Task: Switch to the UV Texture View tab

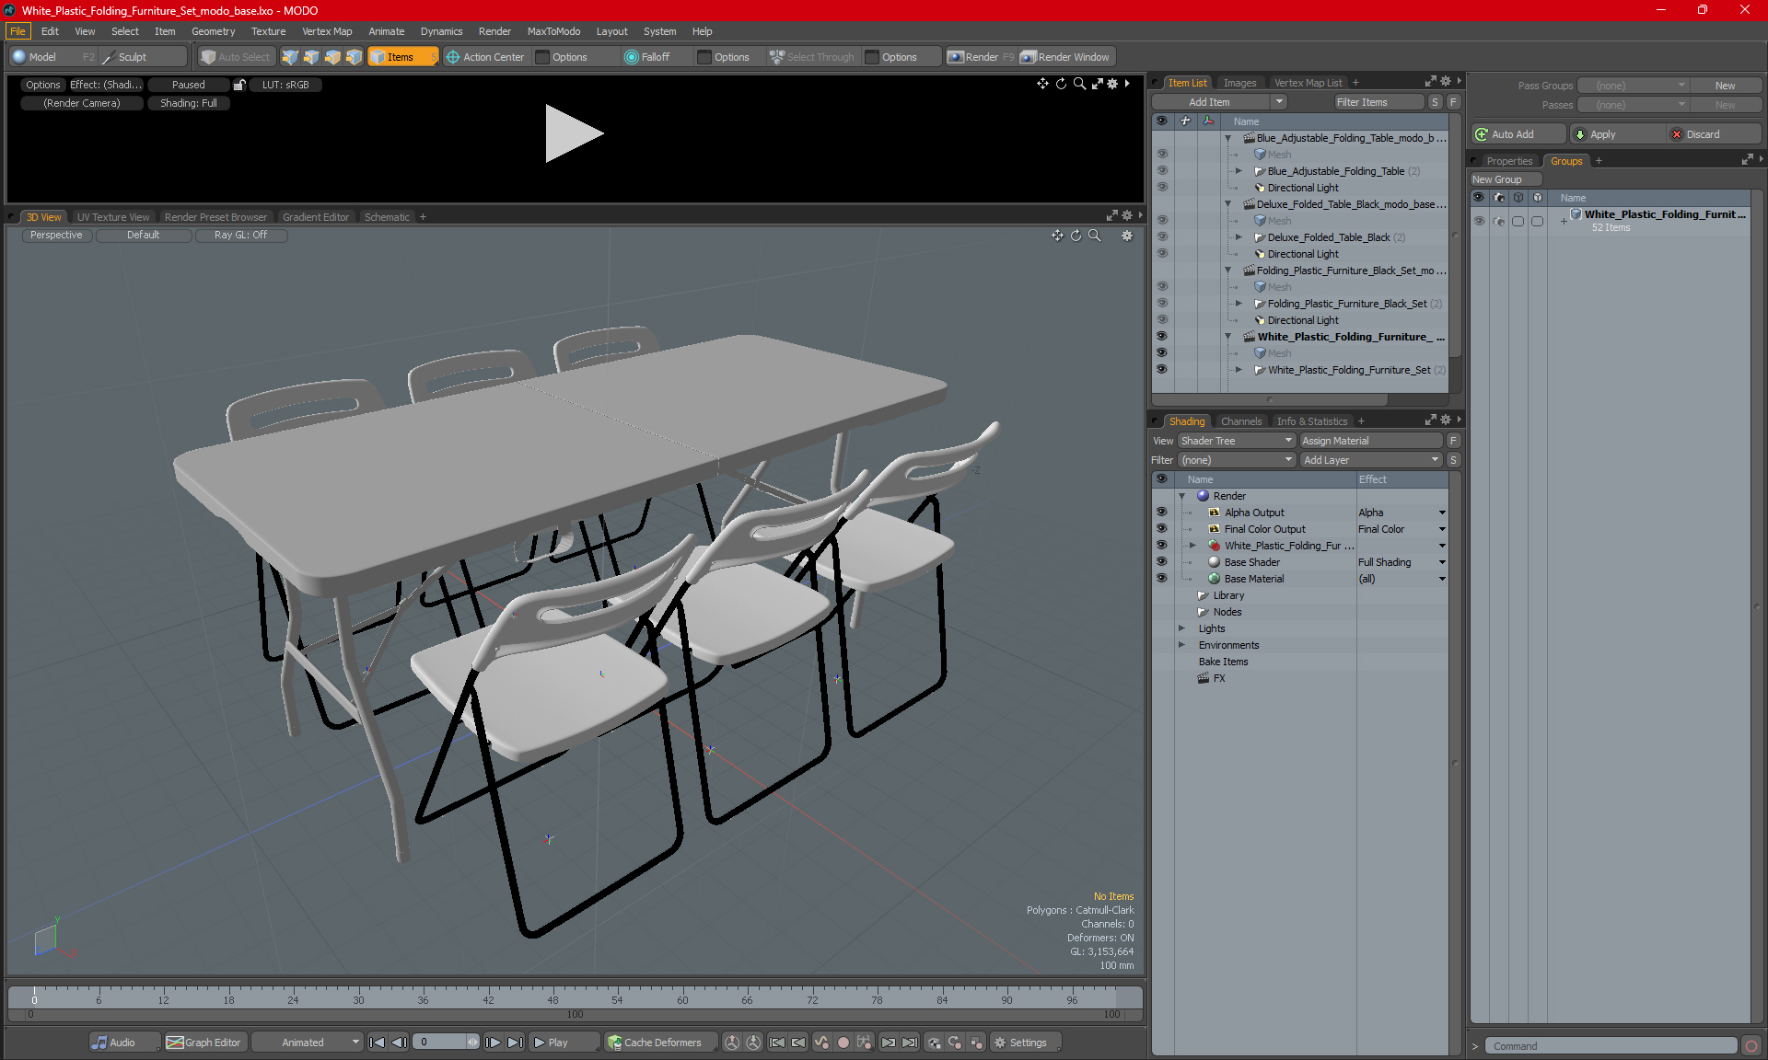Action: 112,217
